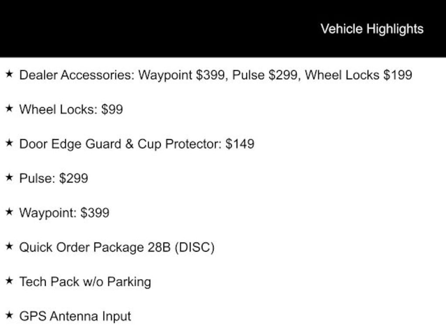
Task: Click the GPS Antenna Input item
Action: pos(75,317)
